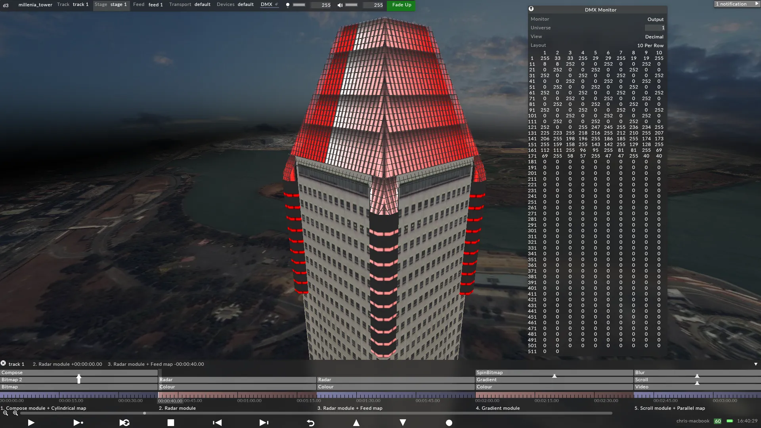The image size is (761, 428).
Task: Open the Stage stage 1 menu
Action: pos(111,5)
